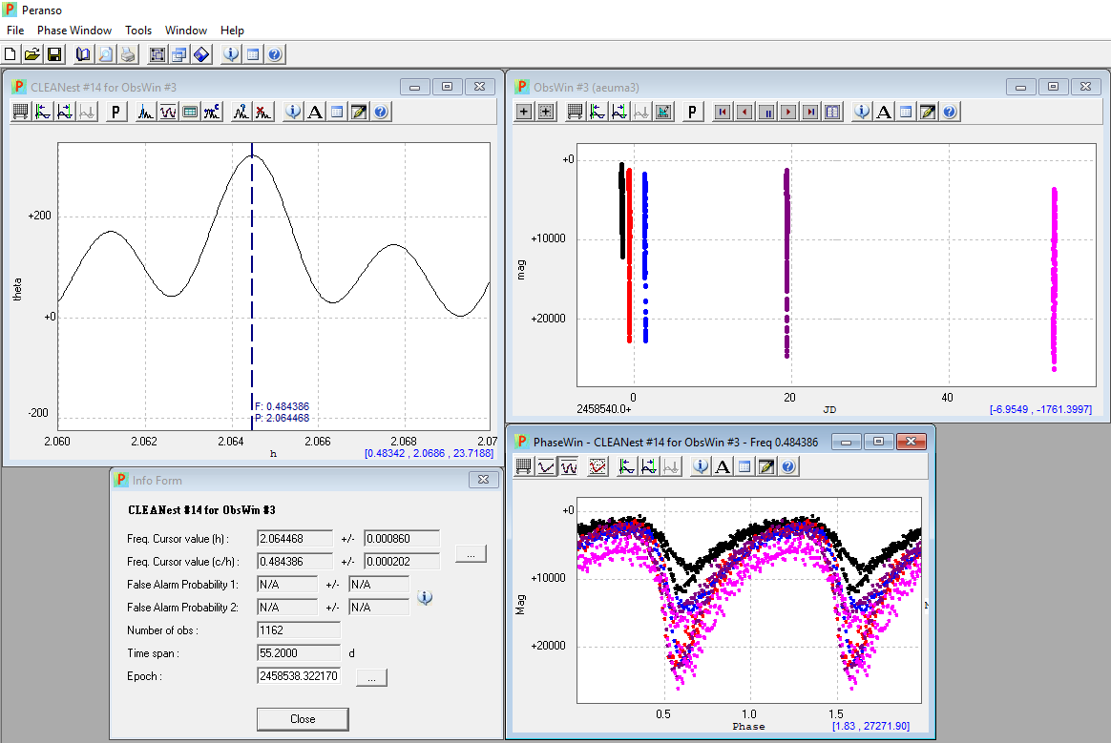The width and height of the screenshot is (1111, 743).
Task: Toggle the grid icon in ObsWin toolbar
Action: coord(575,112)
